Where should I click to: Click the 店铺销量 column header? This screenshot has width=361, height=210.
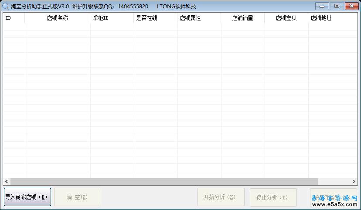pos(242,18)
